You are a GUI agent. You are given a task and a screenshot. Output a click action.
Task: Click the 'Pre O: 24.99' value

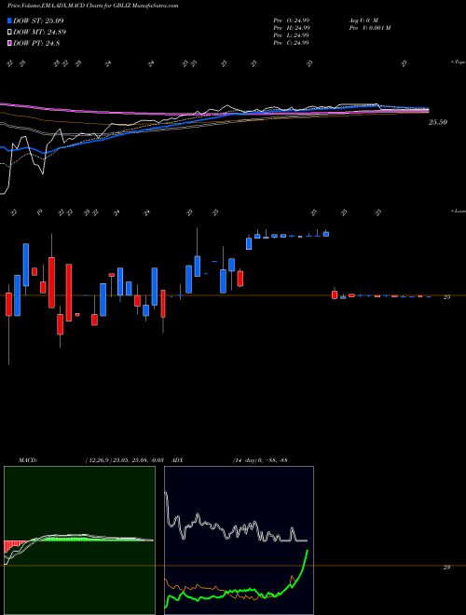pyautogui.click(x=293, y=20)
